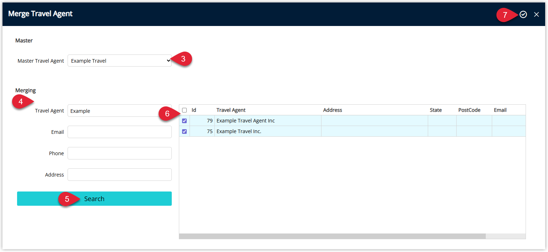Click the Phone input field
The image size is (548, 252).
(119, 153)
